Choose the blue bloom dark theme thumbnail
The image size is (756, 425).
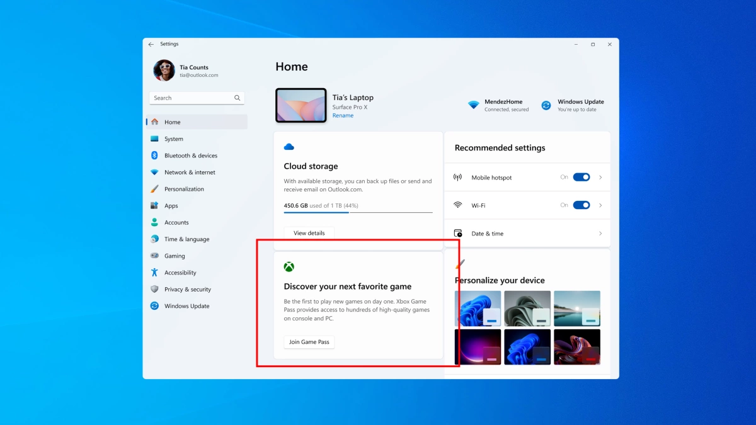click(x=527, y=347)
